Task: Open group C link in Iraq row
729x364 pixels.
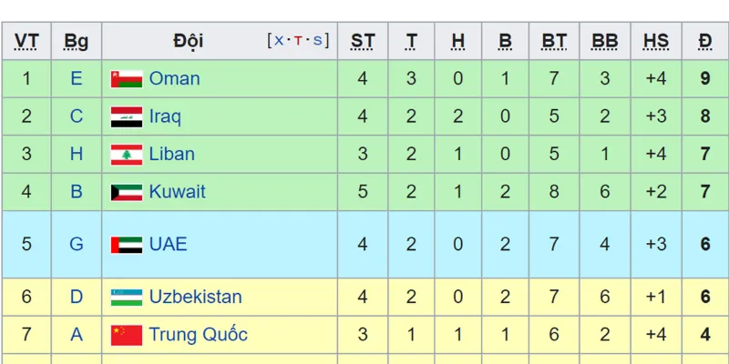Action: [77, 116]
